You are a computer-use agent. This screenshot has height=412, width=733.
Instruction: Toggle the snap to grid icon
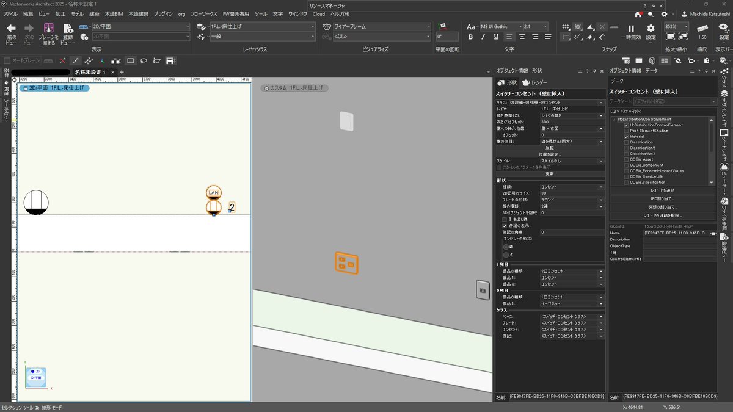[565, 27]
